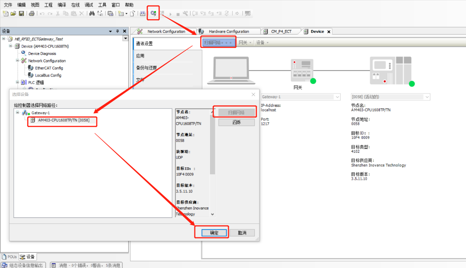Open the 网关 dropdown menu
466x268 pixels.
(x=245, y=43)
